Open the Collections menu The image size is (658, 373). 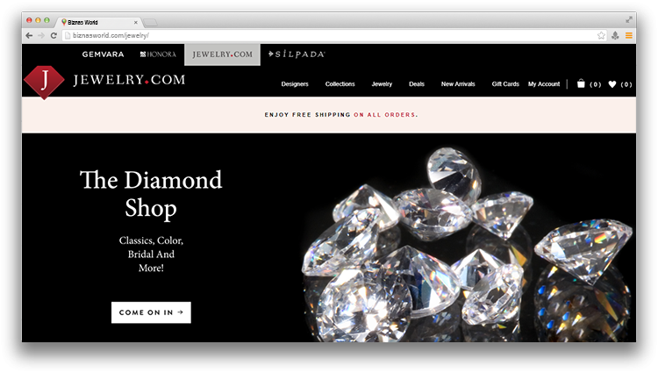340,84
